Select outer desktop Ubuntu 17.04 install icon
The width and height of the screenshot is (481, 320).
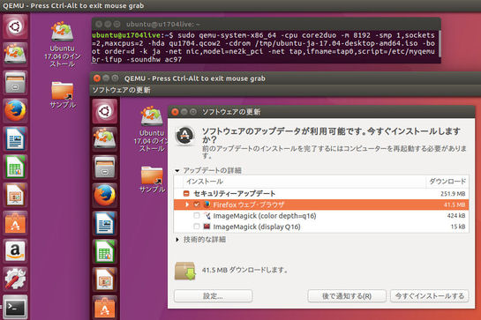[x=63, y=44]
